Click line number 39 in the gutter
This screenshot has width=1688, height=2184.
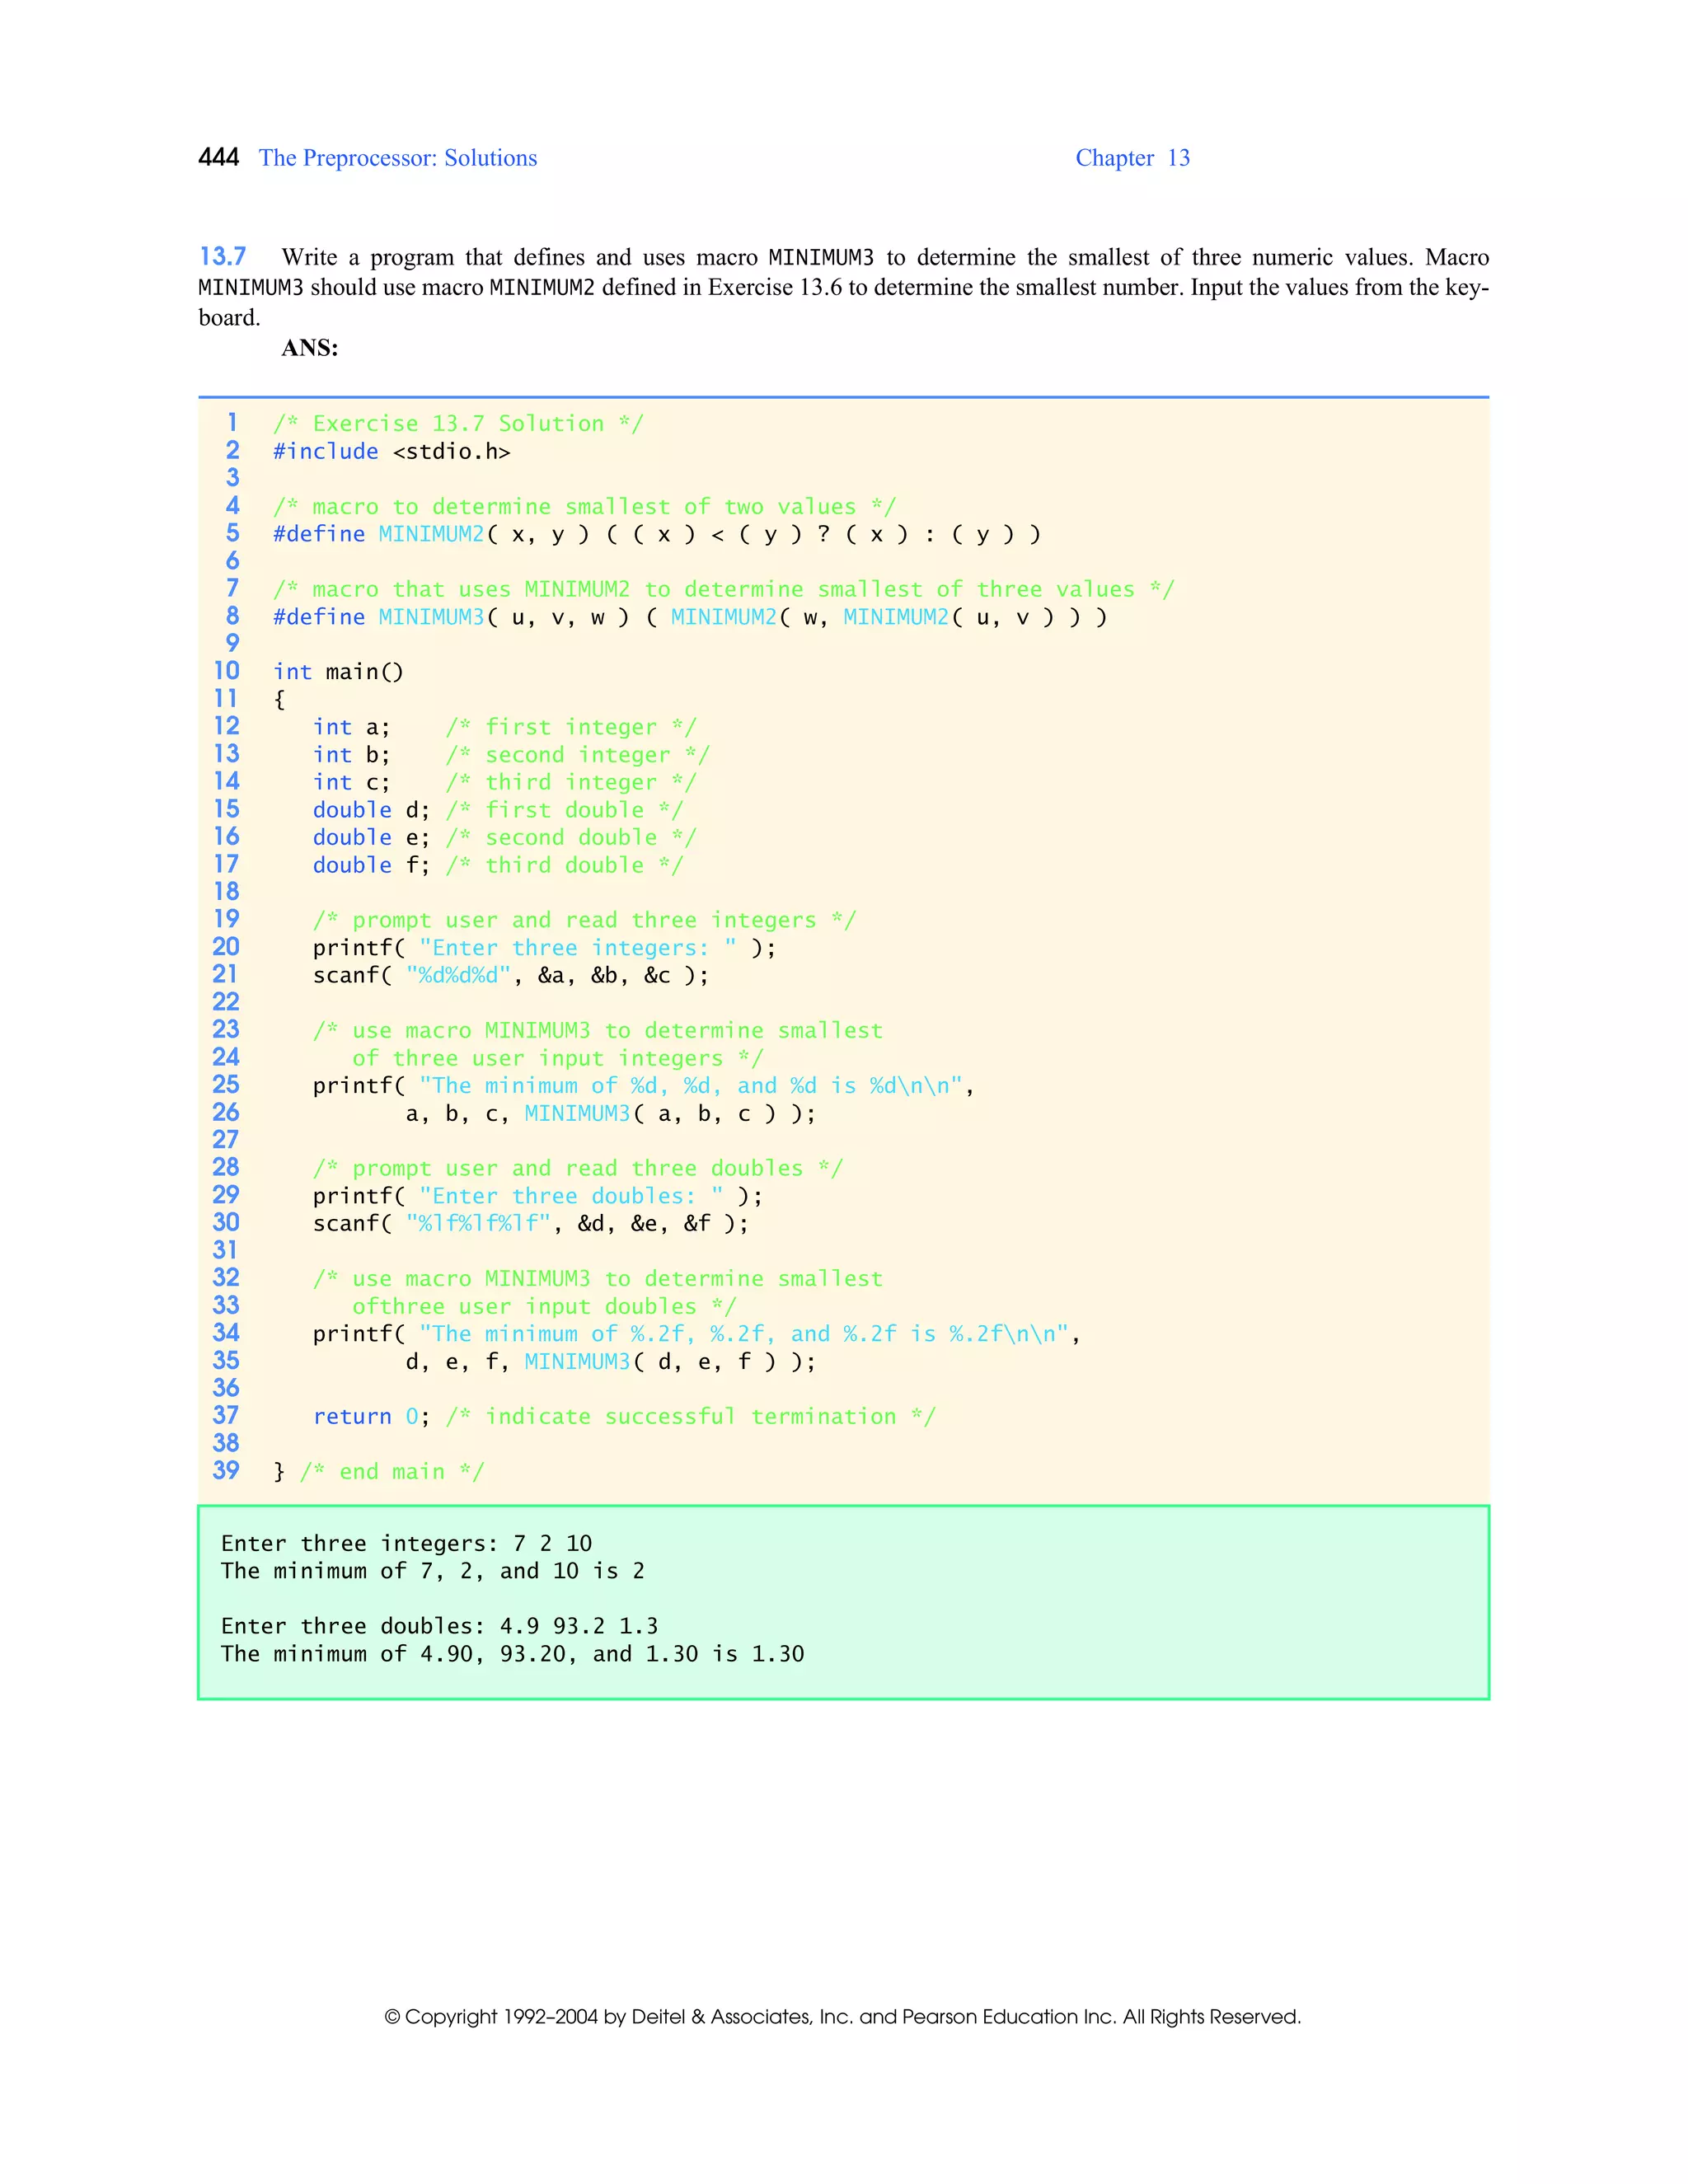[226, 1471]
